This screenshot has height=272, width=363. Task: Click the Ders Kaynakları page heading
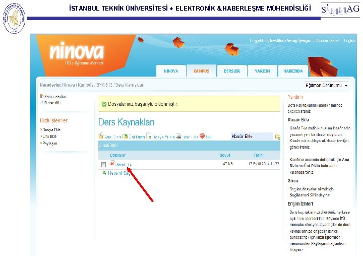tap(127, 122)
